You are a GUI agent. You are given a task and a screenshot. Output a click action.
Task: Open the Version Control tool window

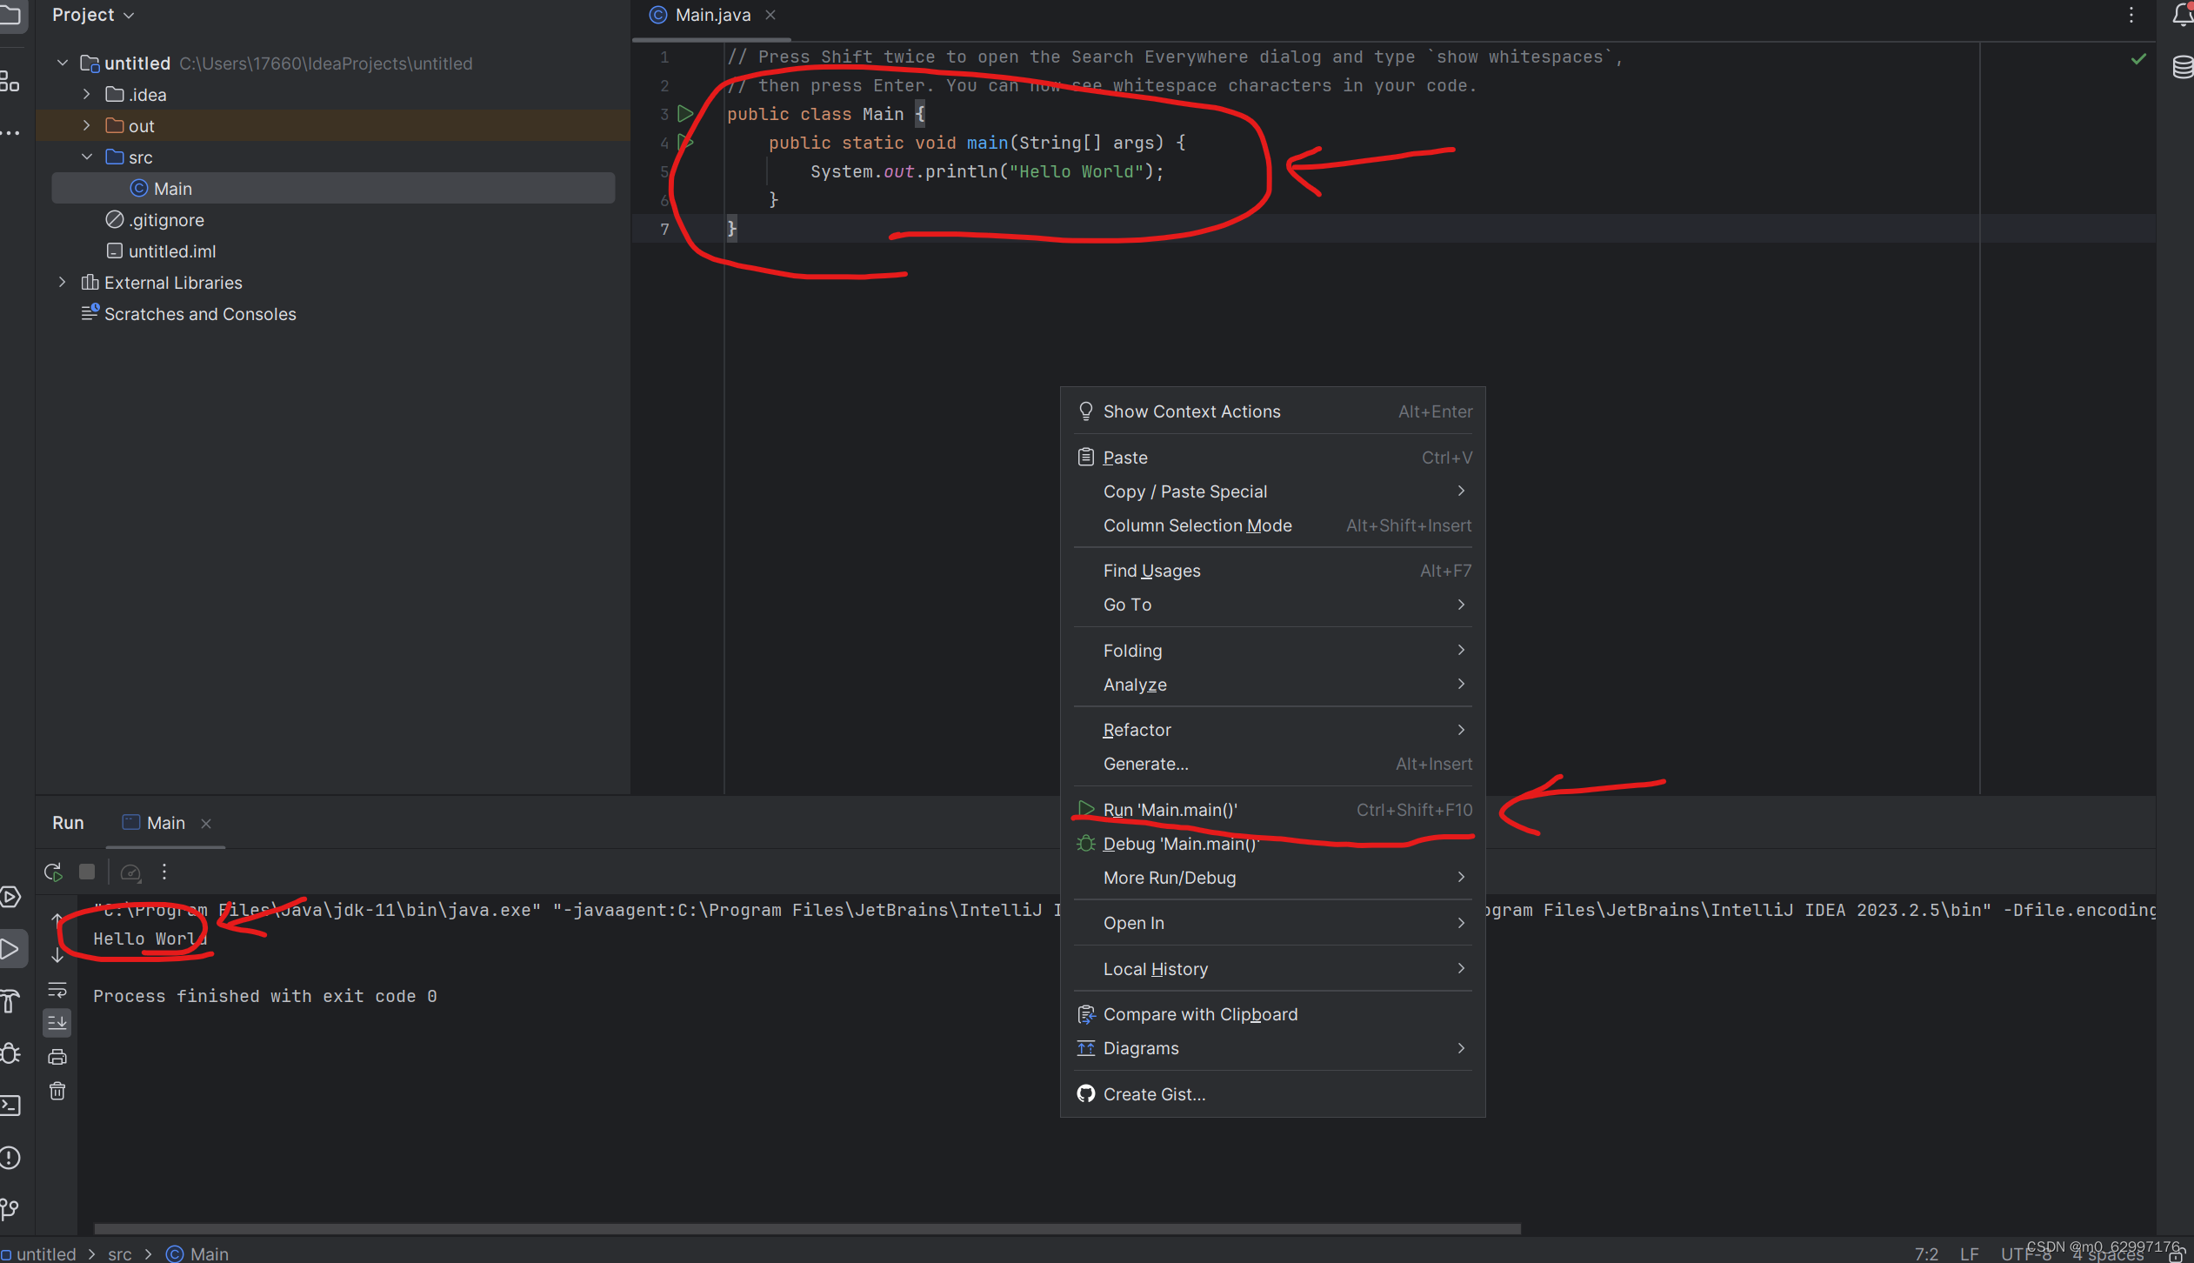11,1207
